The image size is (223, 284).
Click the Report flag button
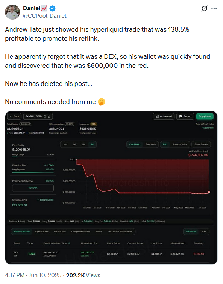tap(185, 116)
